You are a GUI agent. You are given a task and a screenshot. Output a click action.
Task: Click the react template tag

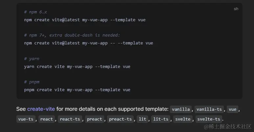[46, 119]
